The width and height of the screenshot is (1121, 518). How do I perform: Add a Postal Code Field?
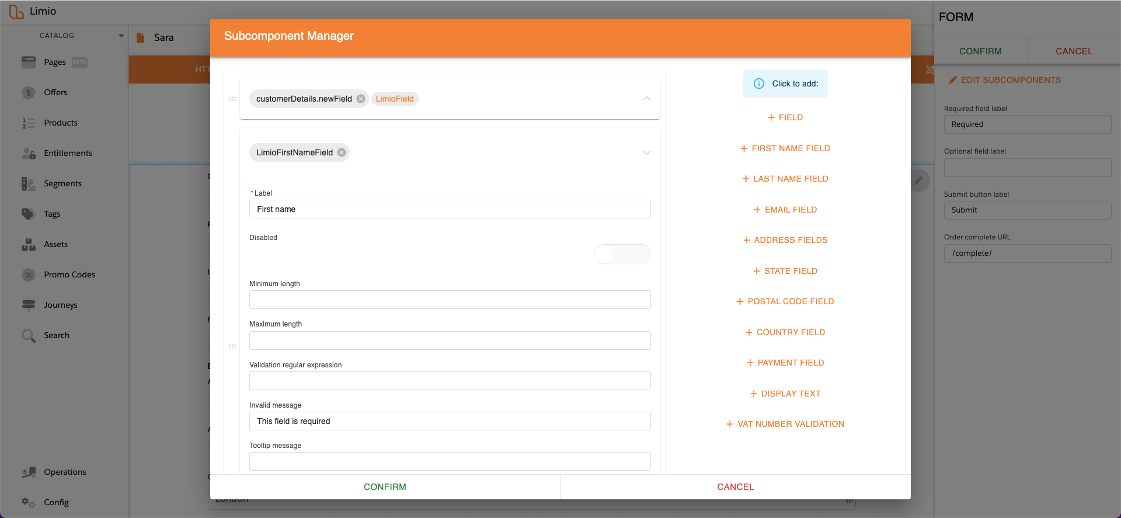[785, 301]
